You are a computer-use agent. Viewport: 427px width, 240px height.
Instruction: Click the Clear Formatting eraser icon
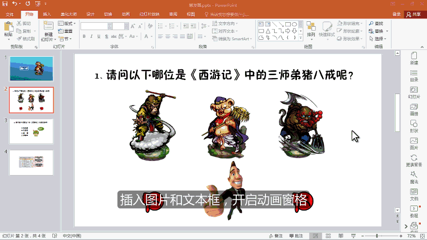[150, 26]
